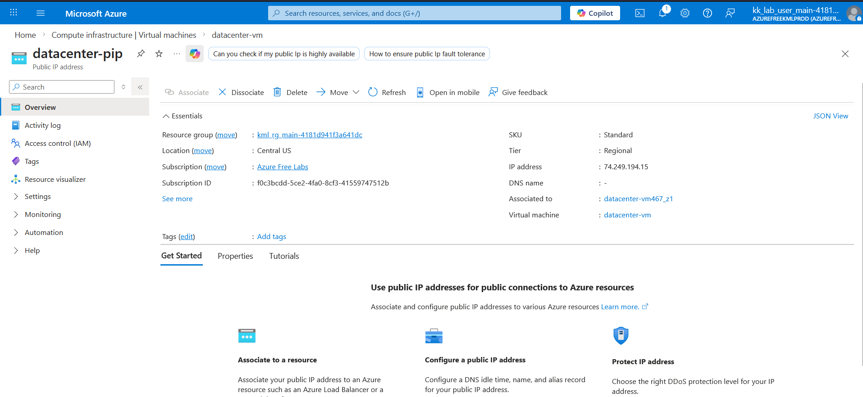
Task: Click the Protect IP address shield icon
Action: point(621,336)
